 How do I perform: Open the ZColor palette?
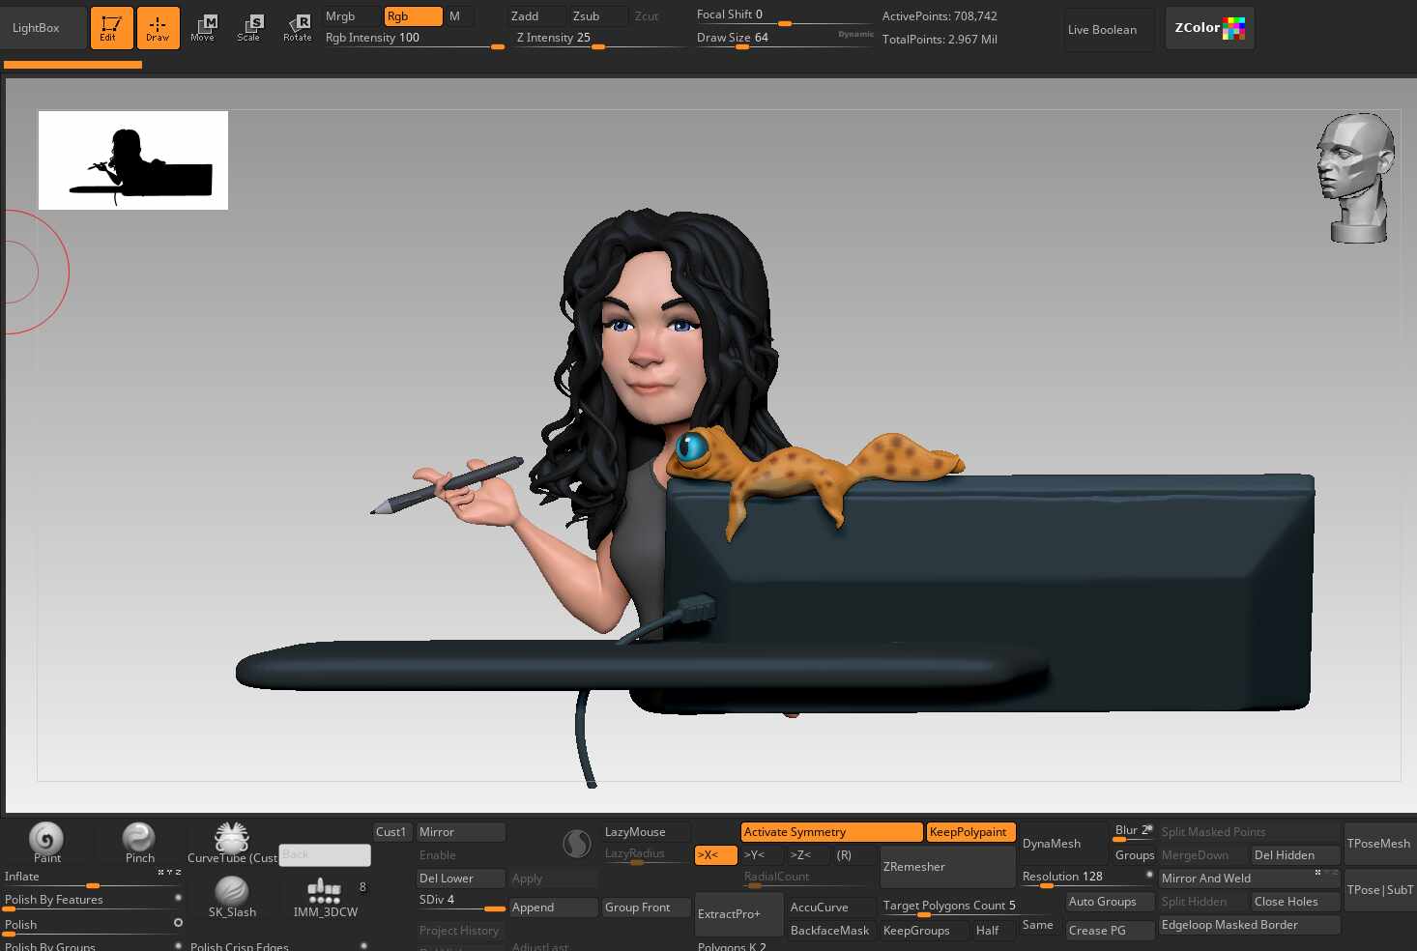(1209, 28)
